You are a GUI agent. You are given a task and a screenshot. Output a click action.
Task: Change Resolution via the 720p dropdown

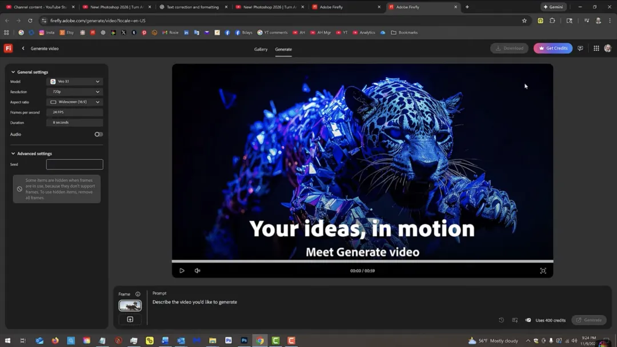(x=74, y=91)
